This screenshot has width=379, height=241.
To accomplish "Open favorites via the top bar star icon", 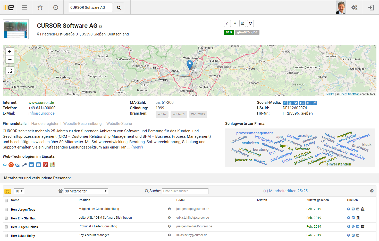I will 40,7.
